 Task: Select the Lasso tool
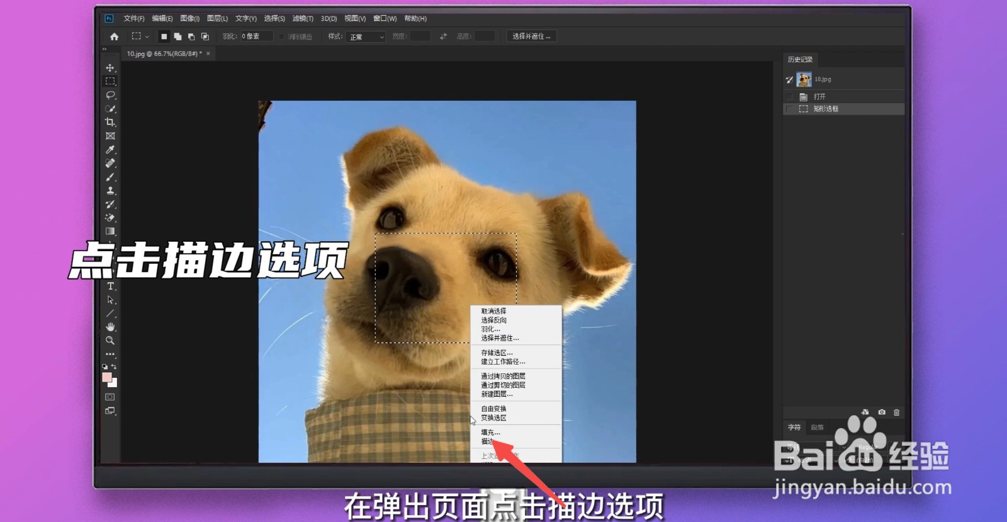[x=110, y=95]
